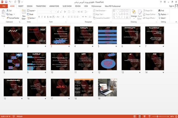Expand the Layout dropdown
178x118 pixels.
[31, 11]
